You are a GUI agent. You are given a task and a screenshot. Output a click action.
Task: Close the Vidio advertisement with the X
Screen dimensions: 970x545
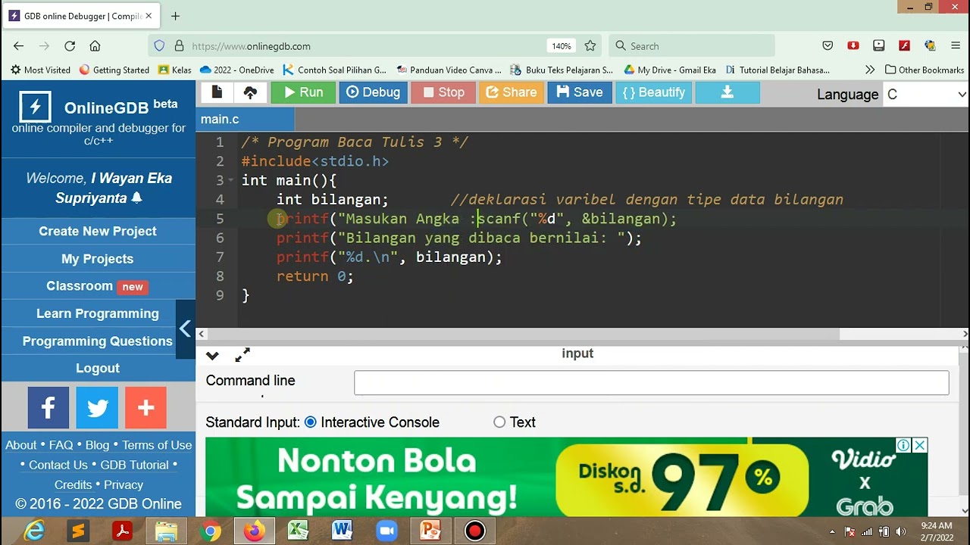click(x=919, y=445)
